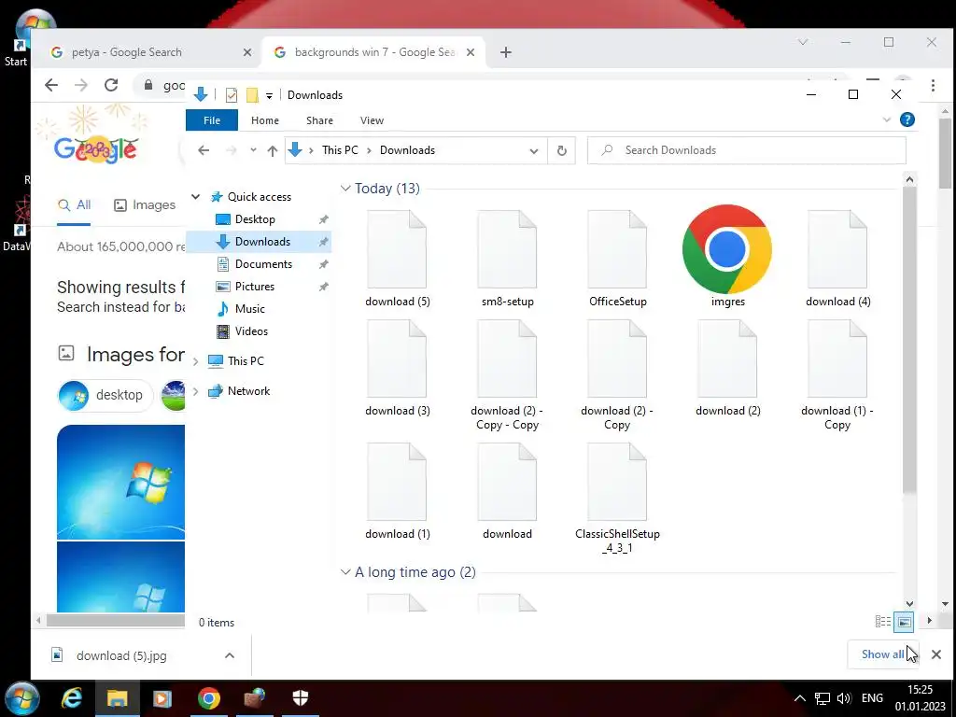Click the desktop search chip
The height and width of the screenshot is (717, 956).
click(105, 395)
